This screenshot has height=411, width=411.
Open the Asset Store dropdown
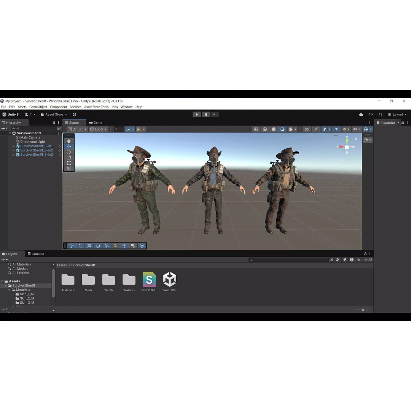(54, 115)
